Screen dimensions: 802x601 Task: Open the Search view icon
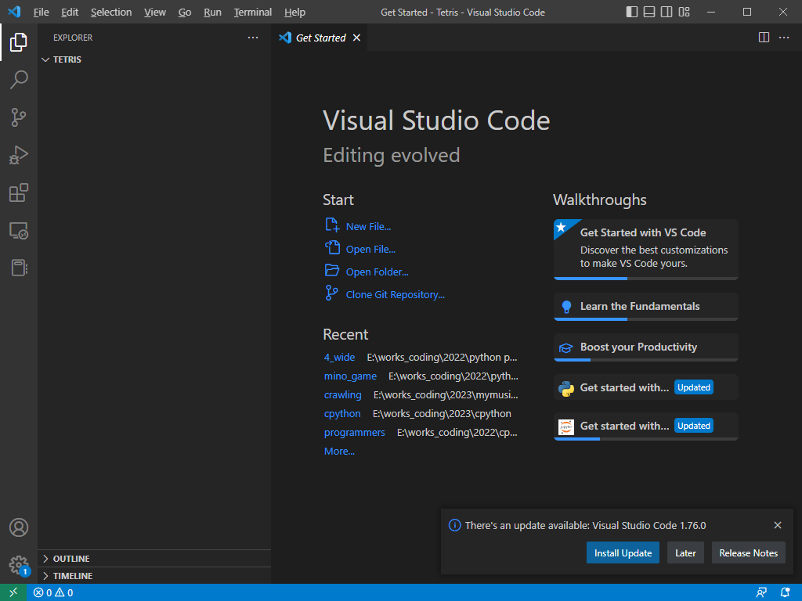[x=19, y=80]
